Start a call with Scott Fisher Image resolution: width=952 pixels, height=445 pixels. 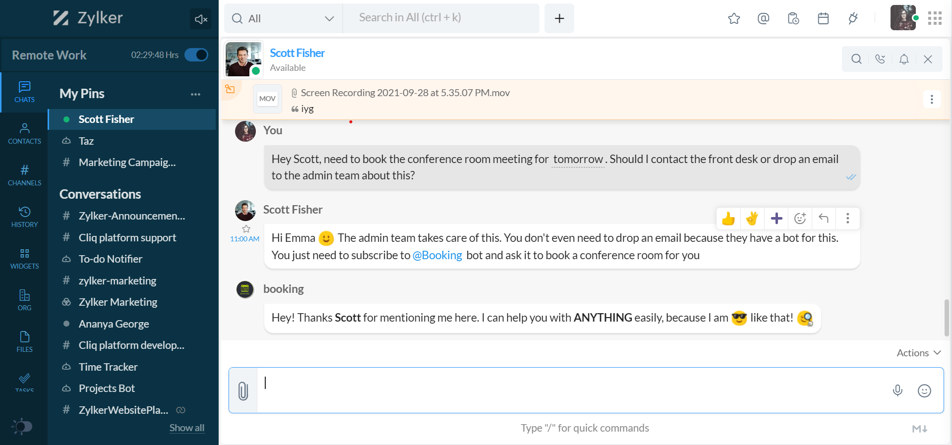[x=880, y=59]
